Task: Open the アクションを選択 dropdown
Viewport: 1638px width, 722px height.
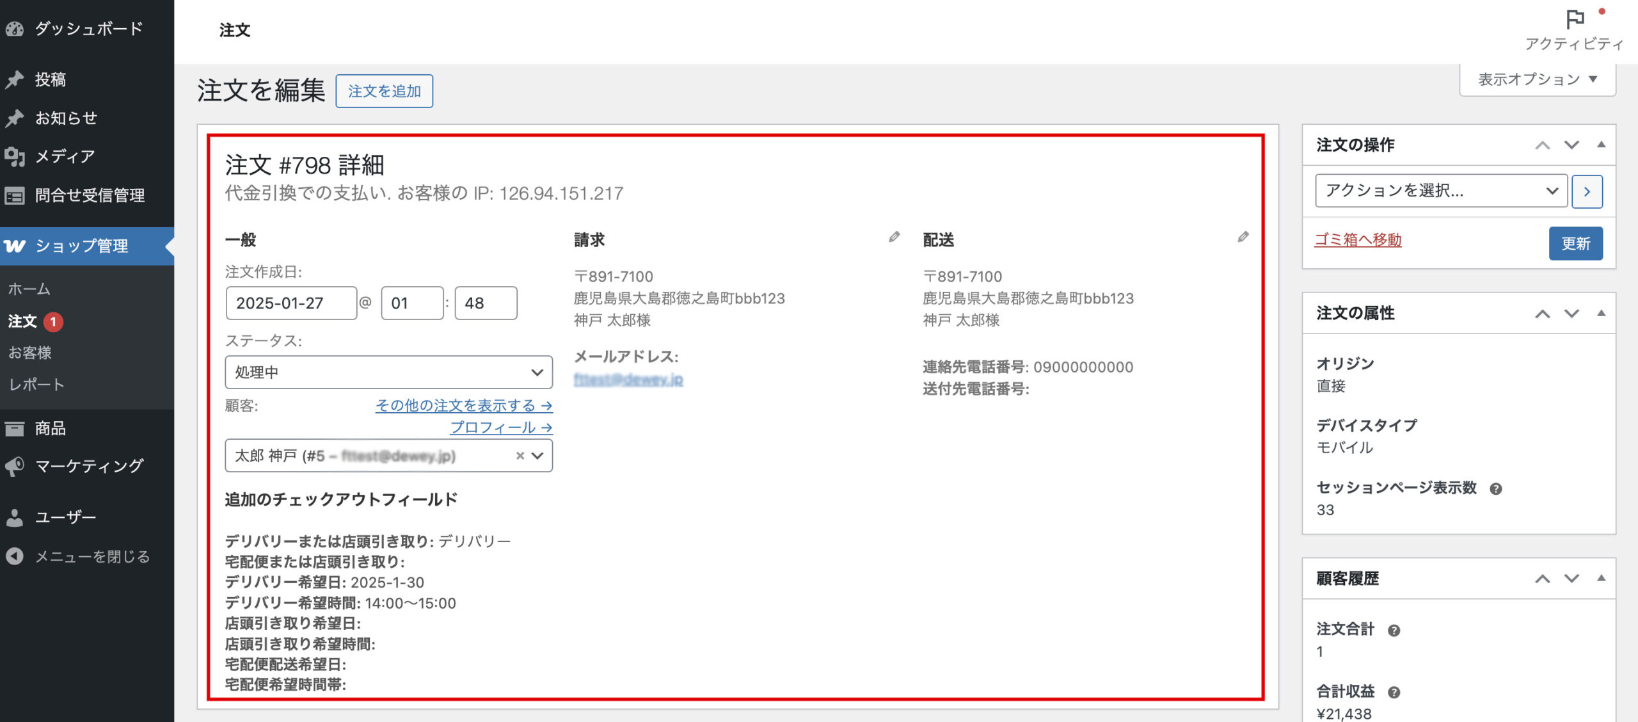Action: 1440,191
